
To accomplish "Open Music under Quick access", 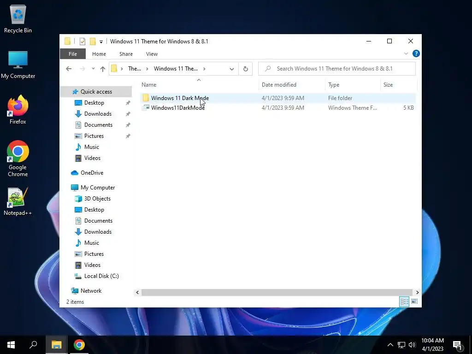I will (x=92, y=147).
